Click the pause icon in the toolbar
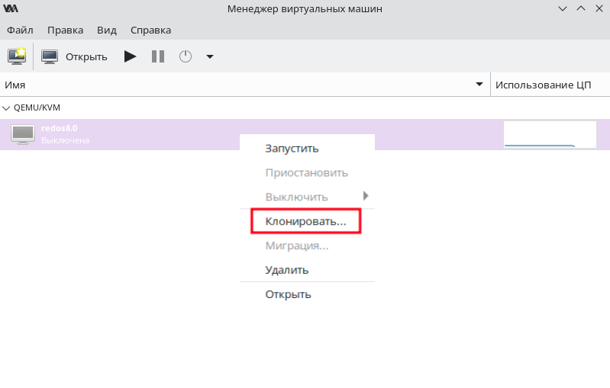 point(158,56)
